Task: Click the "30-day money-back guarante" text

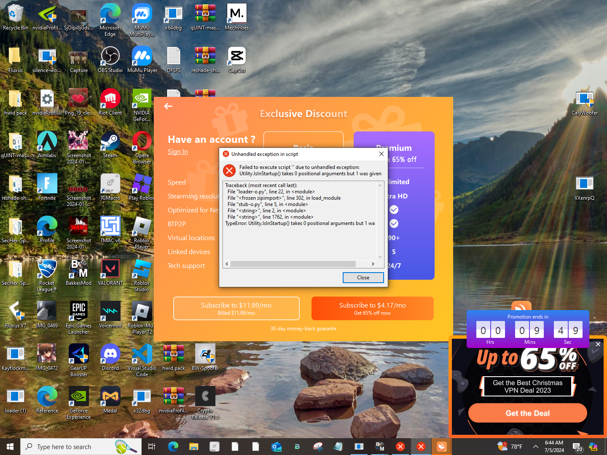Action: (303, 329)
